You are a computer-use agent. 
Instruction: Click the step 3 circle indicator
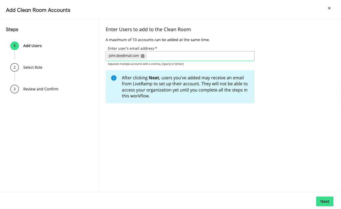[15, 89]
